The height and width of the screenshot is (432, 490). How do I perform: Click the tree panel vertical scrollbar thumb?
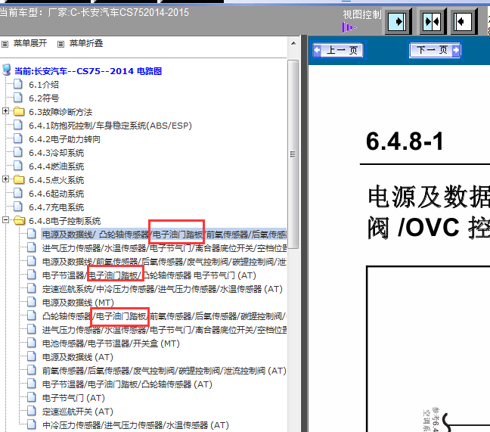point(293,154)
